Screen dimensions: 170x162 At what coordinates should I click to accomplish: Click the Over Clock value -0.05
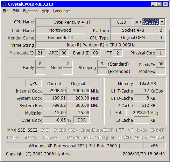[54, 120]
